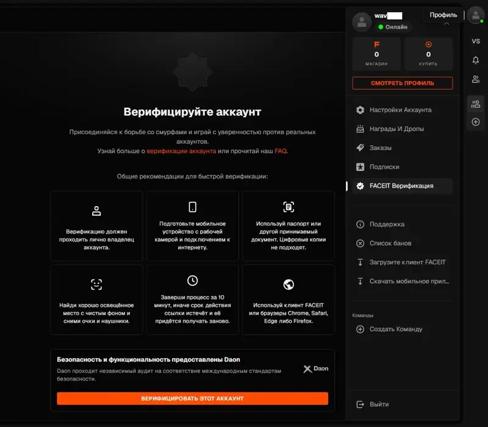Choose Скачать мобильное прил… entry
Viewport: 488px width, 427px height.
pyautogui.click(x=403, y=281)
